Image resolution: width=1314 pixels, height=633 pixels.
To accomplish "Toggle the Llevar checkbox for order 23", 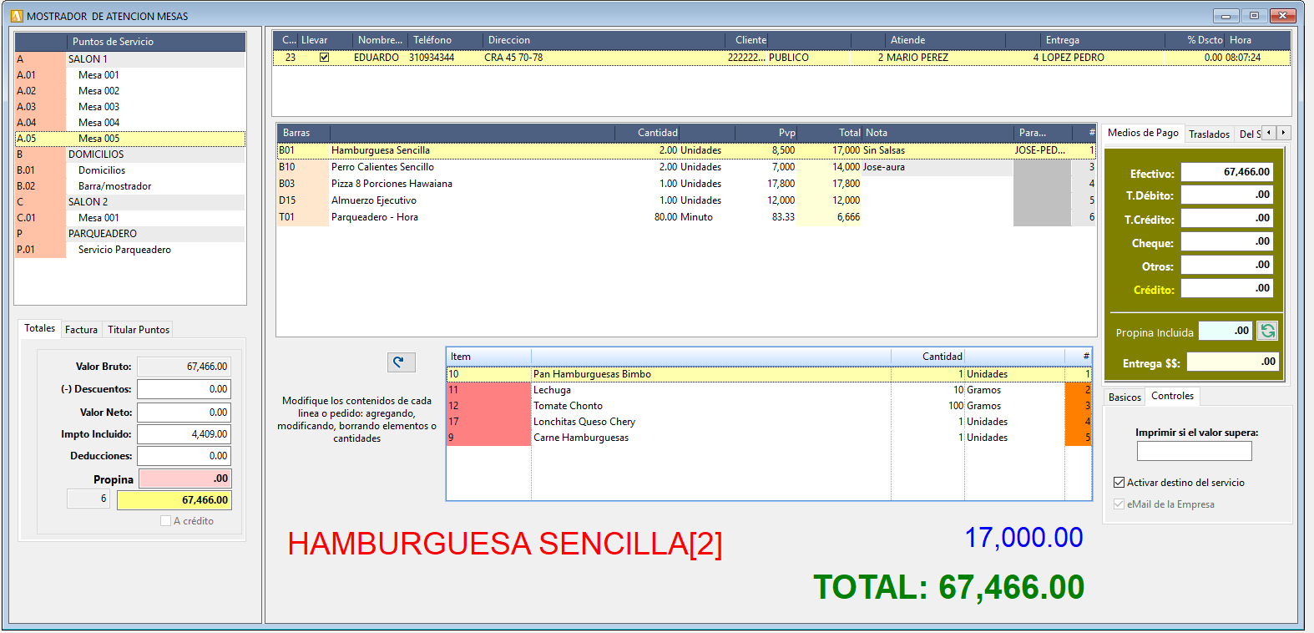I will click(x=324, y=58).
